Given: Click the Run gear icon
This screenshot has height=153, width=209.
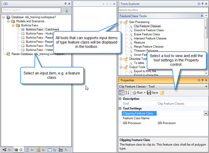Looking at the screenshot, I should (135, 93).
